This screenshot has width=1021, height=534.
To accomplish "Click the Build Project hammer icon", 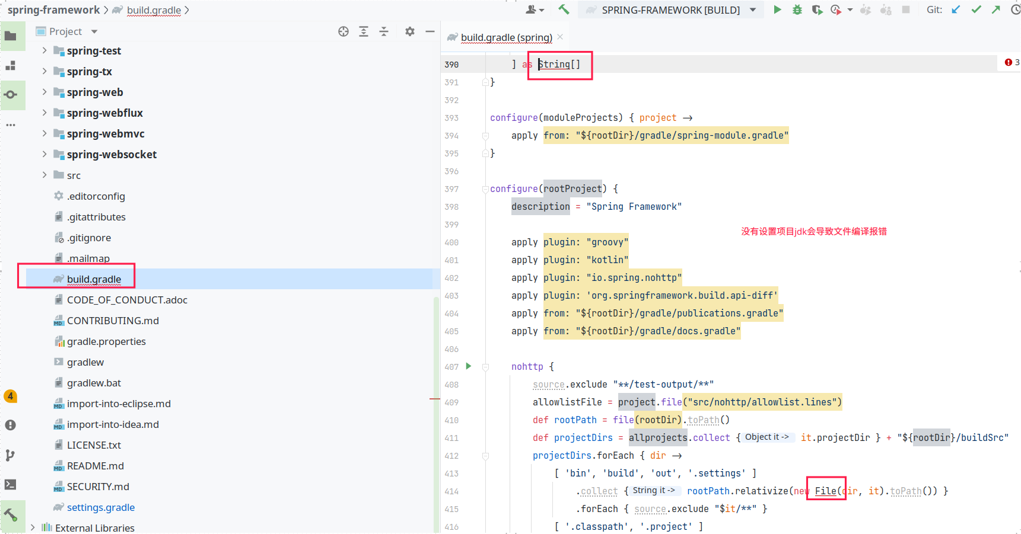I will pos(564,9).
